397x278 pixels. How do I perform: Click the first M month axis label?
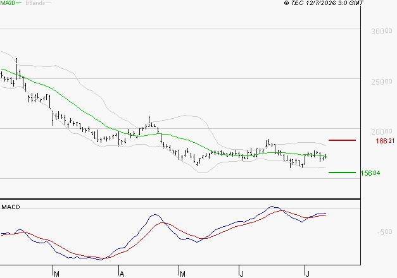[x=57, y=274]
